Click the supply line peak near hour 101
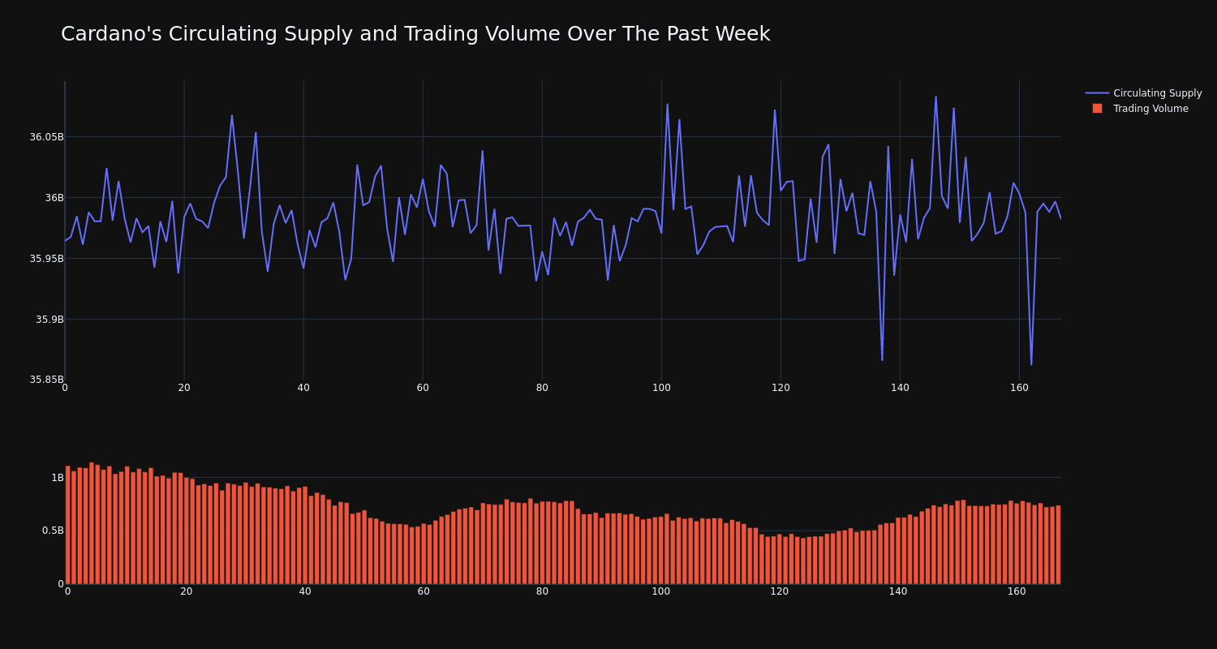The width and height of the screenshot is (1217, 649). tap(667, 104)
